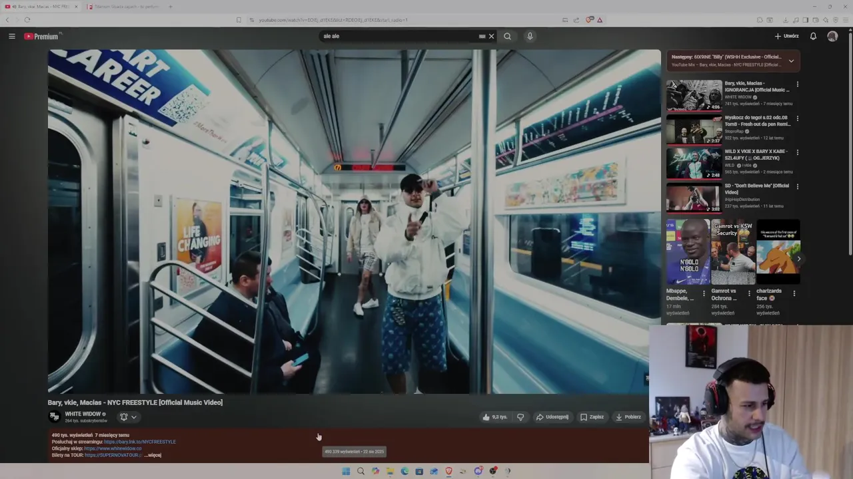Viewport: 853px width, 479px height.
Task: Open the Utwórz create button
Action: 786,36
